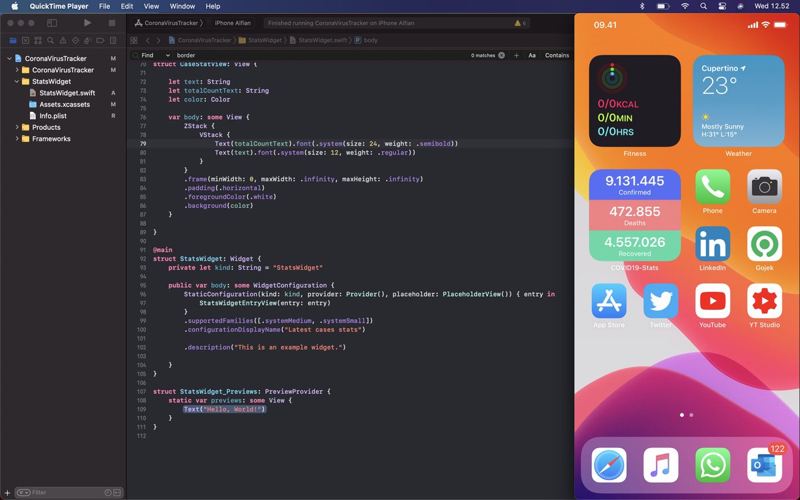The width and height of the screenshot is (800, 500).
Task: Launch the LinkedIn app on iPhone
Action: [713, 244]
